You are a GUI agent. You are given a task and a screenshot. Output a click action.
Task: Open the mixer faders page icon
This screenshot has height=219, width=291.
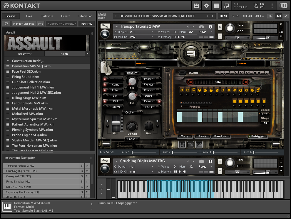[182, 145]
